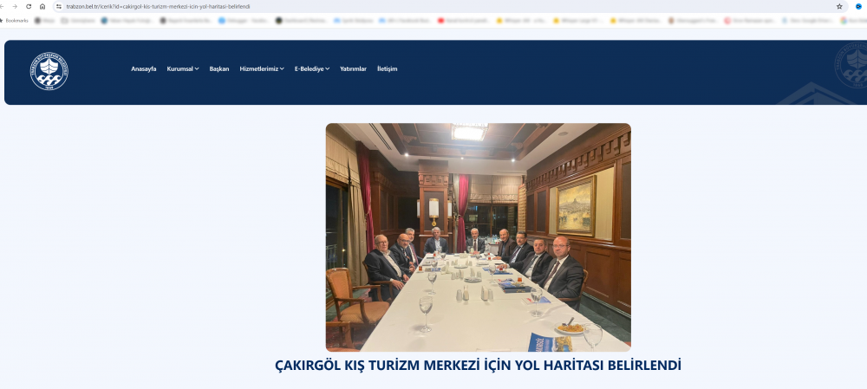Click the Bookmarks folder label

tap(16, 20)
